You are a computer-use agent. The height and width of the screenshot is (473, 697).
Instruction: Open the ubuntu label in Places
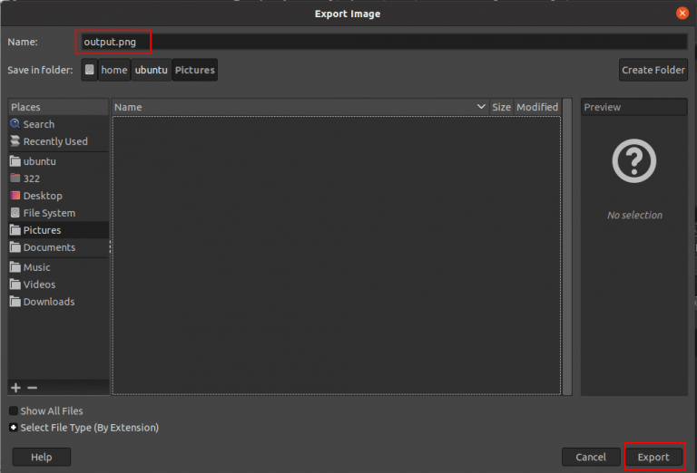point(40,161)
